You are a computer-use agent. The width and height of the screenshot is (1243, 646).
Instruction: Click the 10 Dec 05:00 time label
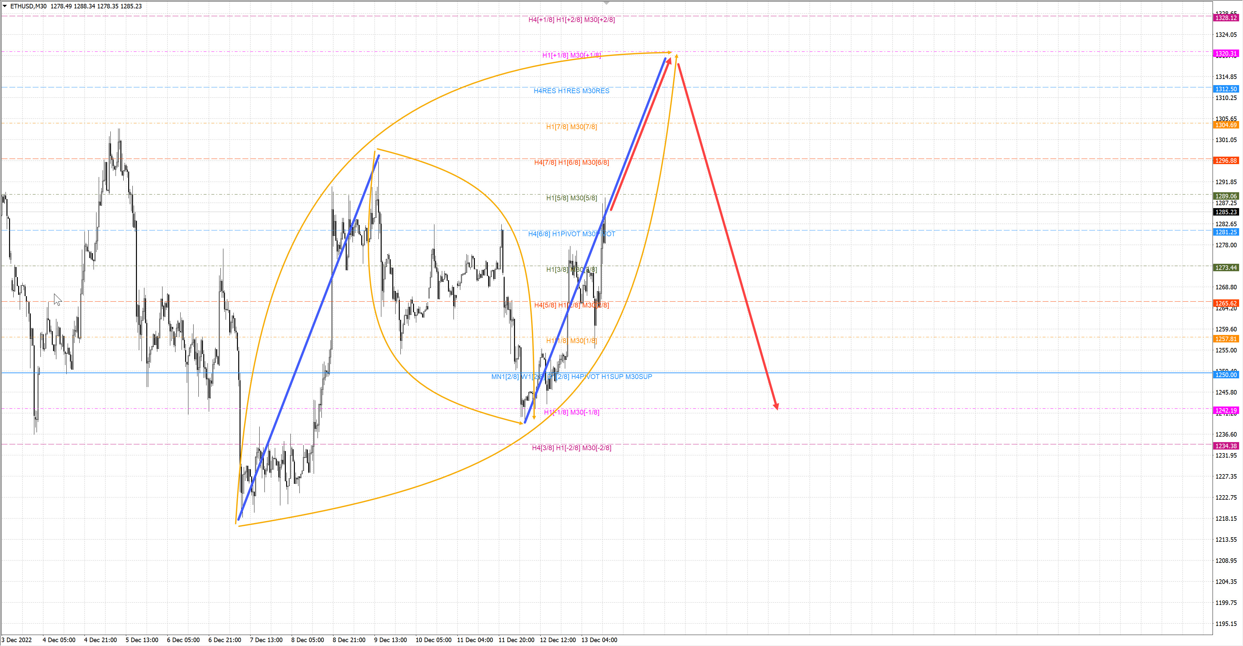433,640
